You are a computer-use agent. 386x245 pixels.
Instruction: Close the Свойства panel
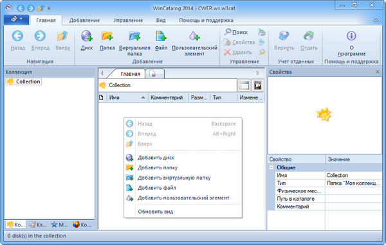click(378, 72)
